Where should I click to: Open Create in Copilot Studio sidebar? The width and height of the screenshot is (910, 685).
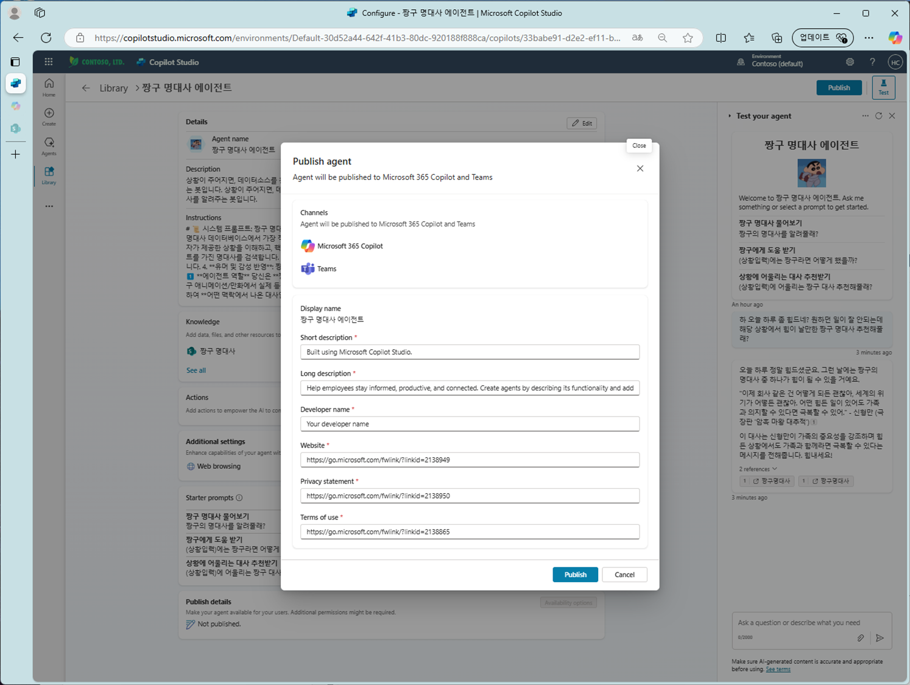click(49, 117)
